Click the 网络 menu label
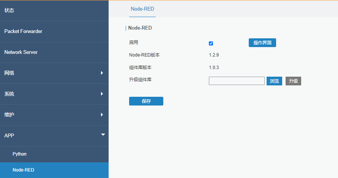Screen dimensions: 338x178 pos(9,73)
